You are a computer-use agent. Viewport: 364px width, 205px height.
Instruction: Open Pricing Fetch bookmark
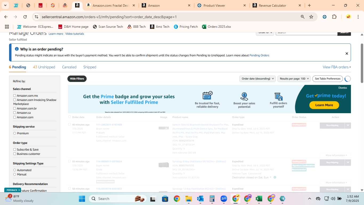(186, 27)
